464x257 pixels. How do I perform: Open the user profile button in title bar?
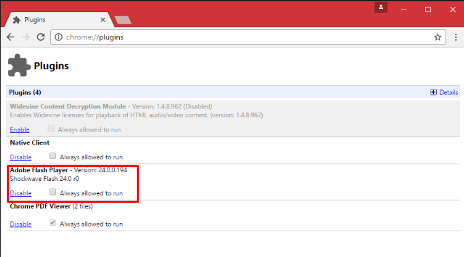click(381, 7)
